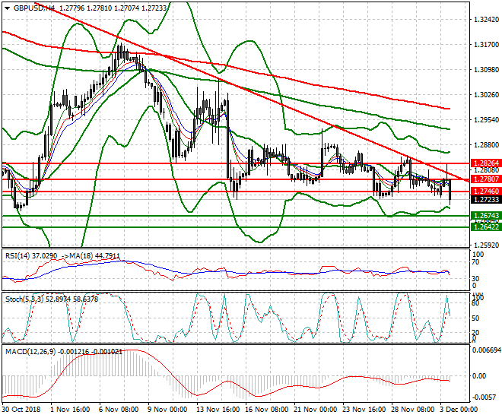
Task: Select the RSI scale level 70
Action: [475, 262]
